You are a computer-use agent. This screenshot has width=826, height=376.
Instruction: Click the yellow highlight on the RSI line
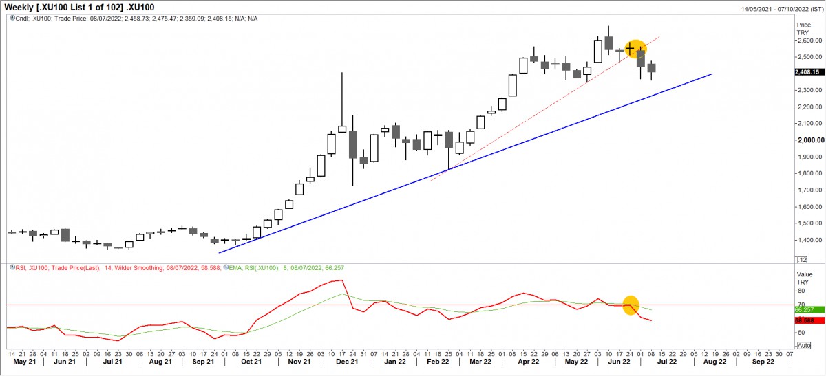[x=631, y=305]
